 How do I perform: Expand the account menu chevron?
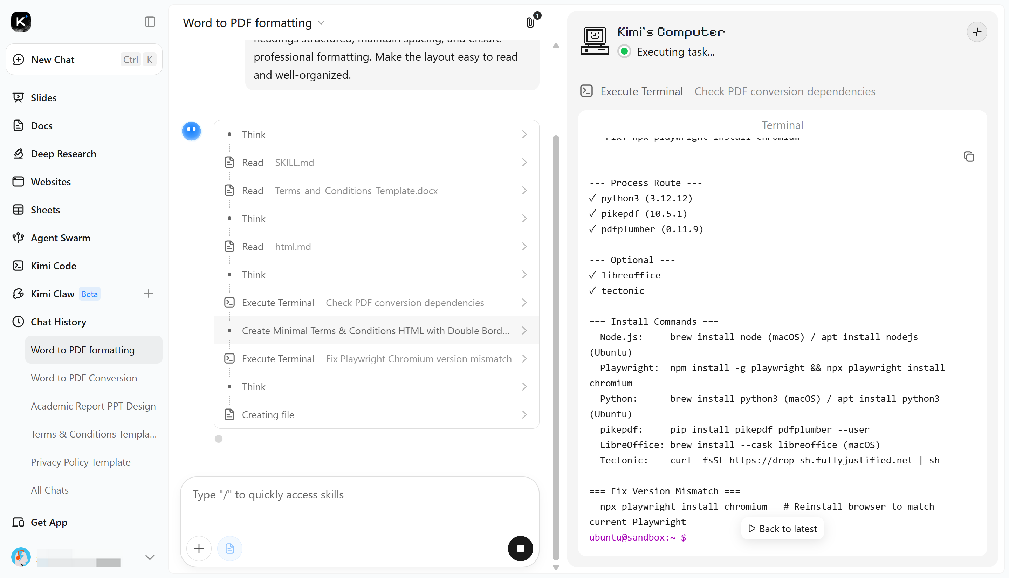[x=150, y=557]
